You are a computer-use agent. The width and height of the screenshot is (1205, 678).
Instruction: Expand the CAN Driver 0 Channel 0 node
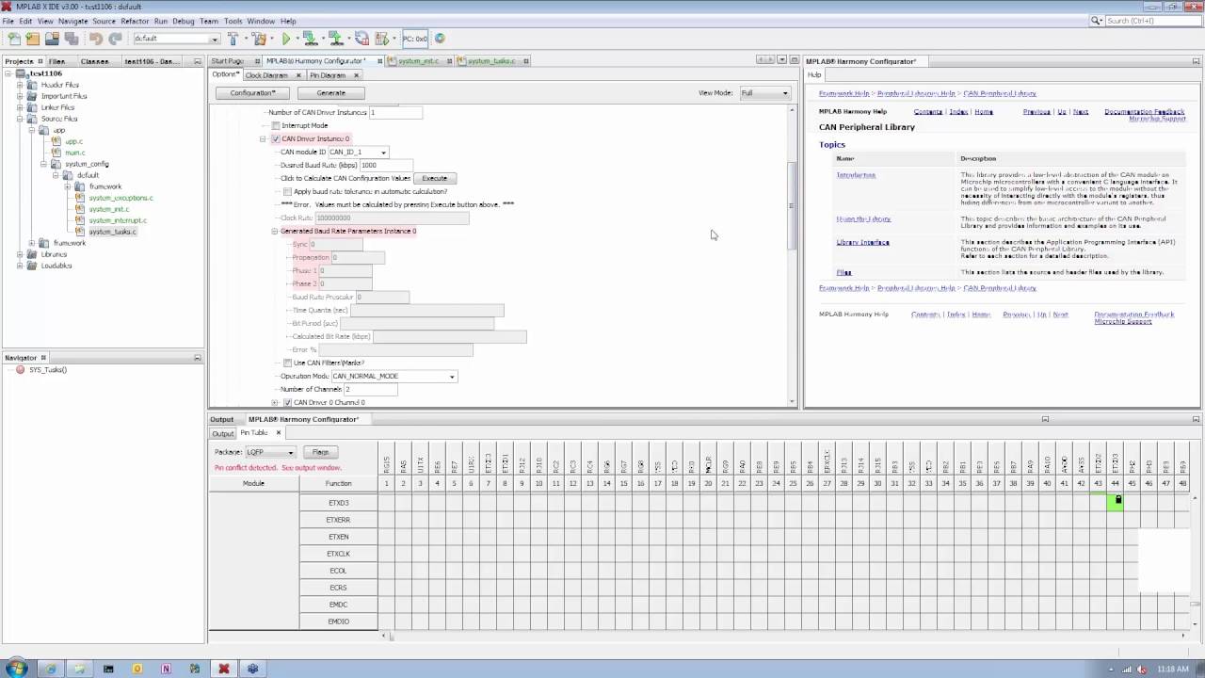pyautogui.click(x=275, y=402)
